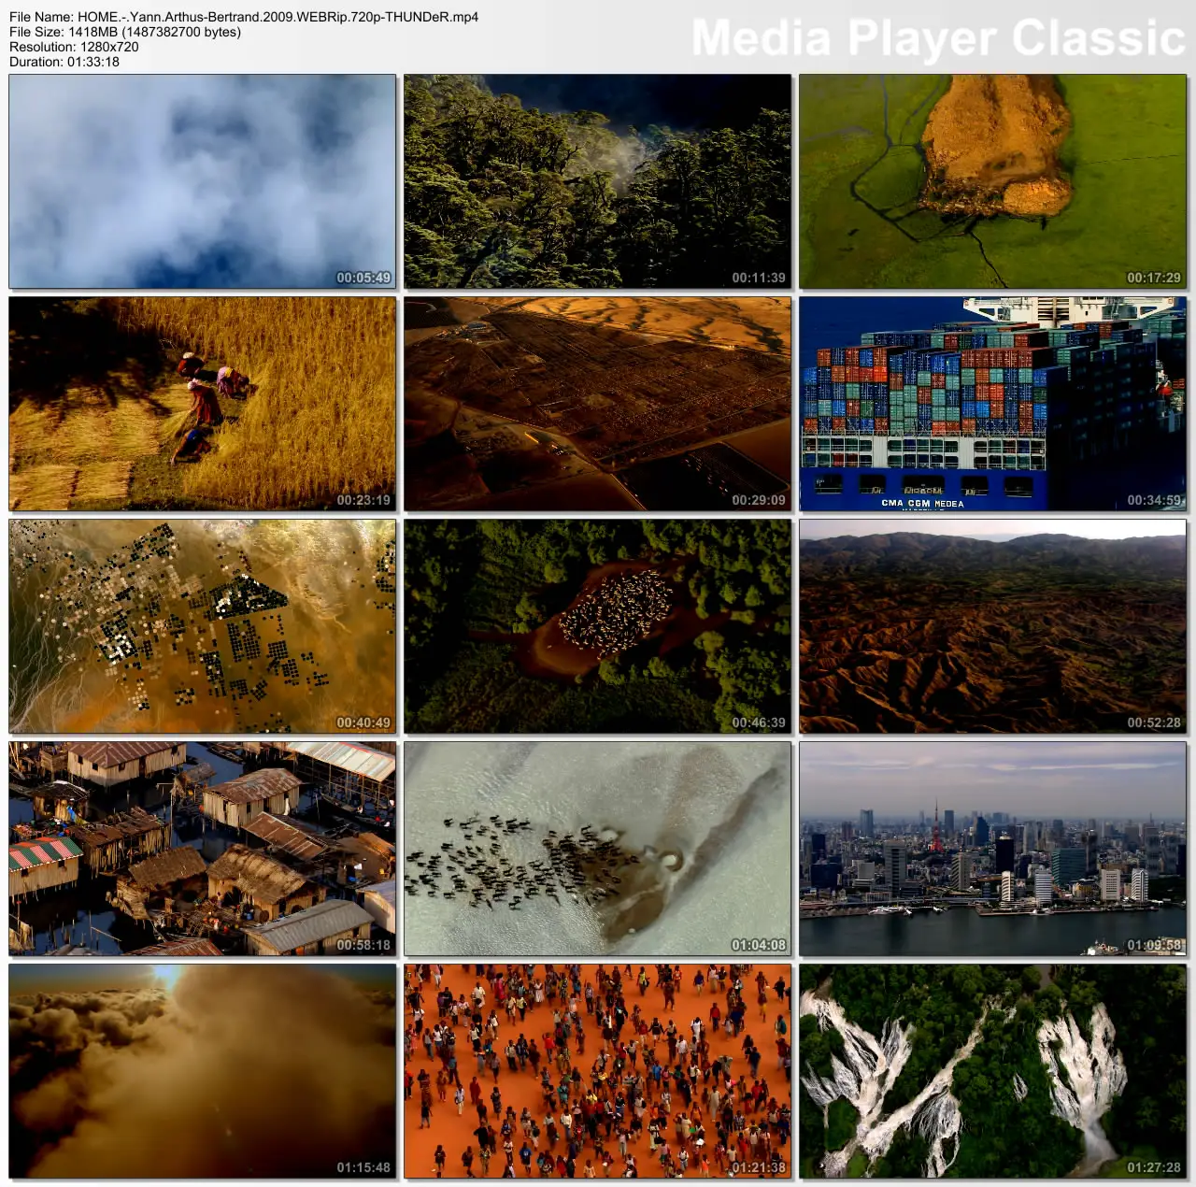
Task: Select the desert crop circles thumbnail at 00:40:49
Action: (203, 626)
